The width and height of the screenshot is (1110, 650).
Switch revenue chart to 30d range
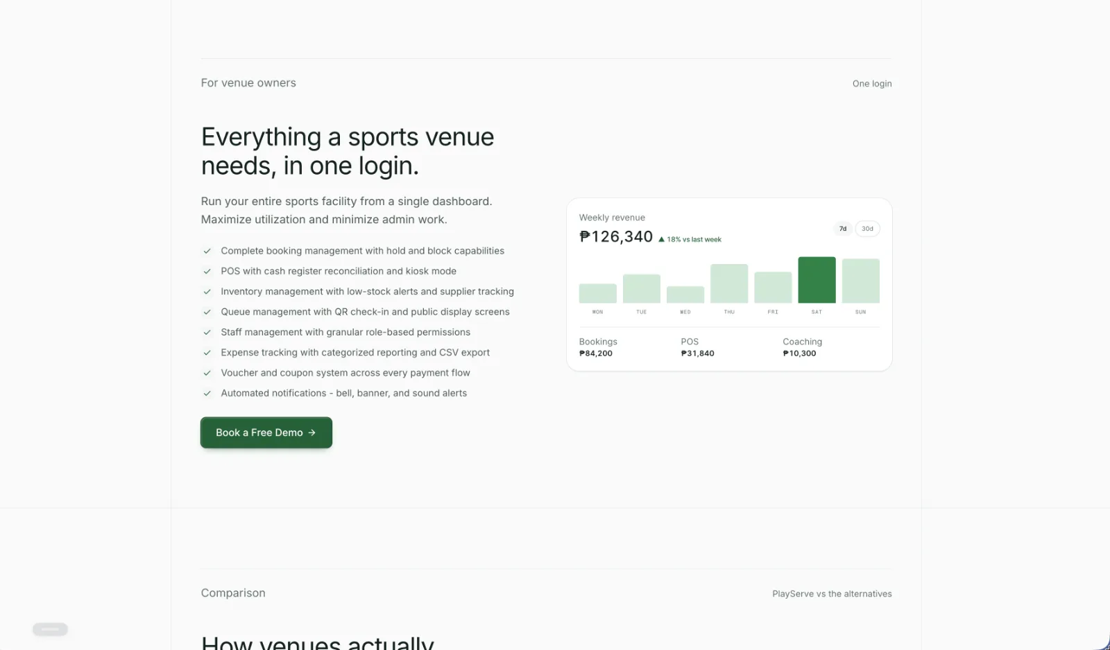(867, 229)
